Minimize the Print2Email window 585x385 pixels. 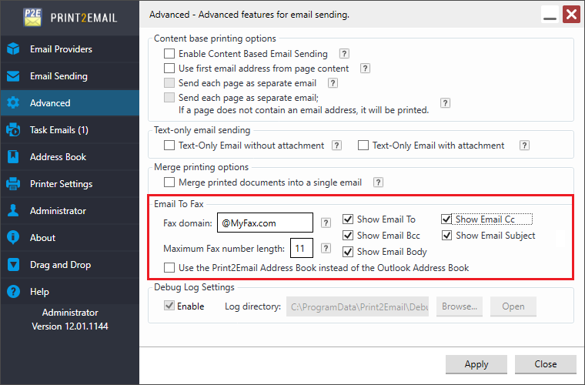pos(550,15)
